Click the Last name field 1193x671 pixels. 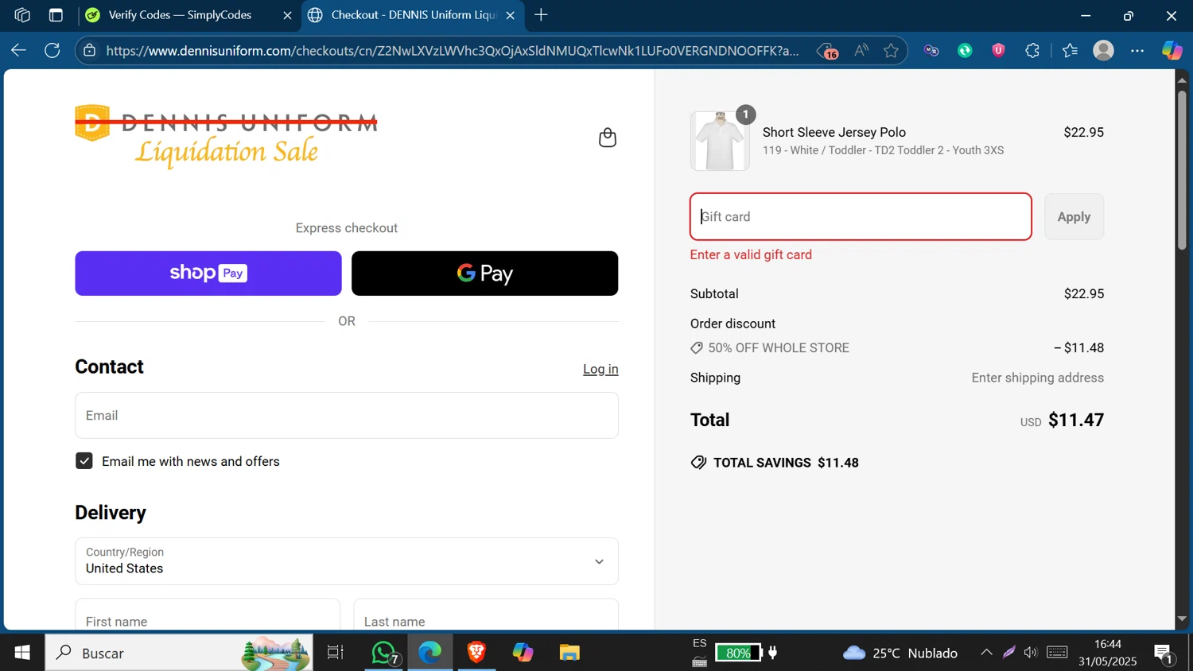pos(486,616)
